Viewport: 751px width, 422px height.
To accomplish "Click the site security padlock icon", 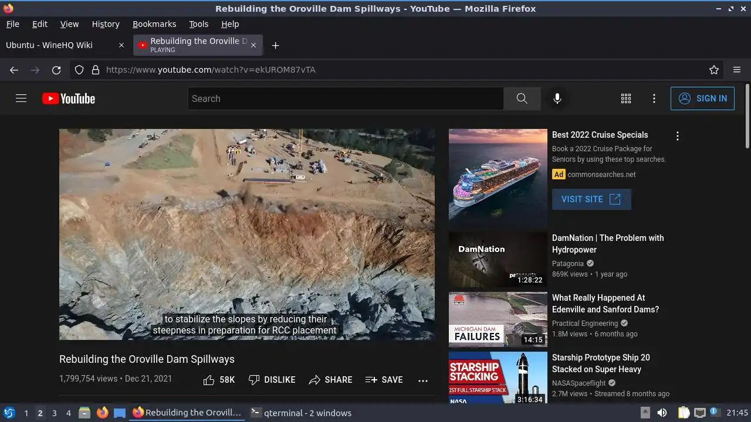I will point(96,70).
